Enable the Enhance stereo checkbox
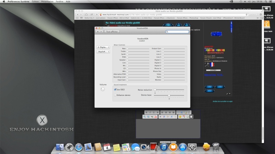This screenshot has width=275, height=154. (115, 95)
